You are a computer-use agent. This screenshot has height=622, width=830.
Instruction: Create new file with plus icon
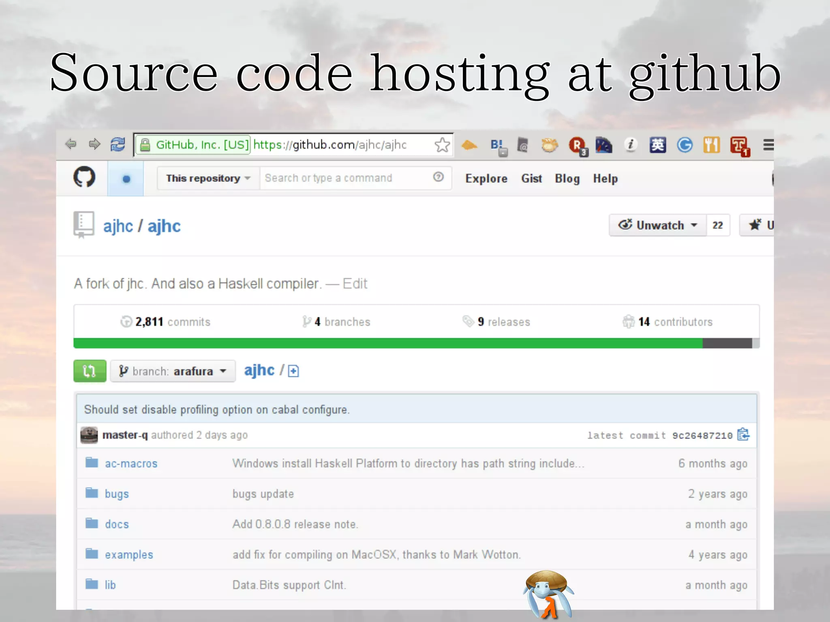point(293,371)
